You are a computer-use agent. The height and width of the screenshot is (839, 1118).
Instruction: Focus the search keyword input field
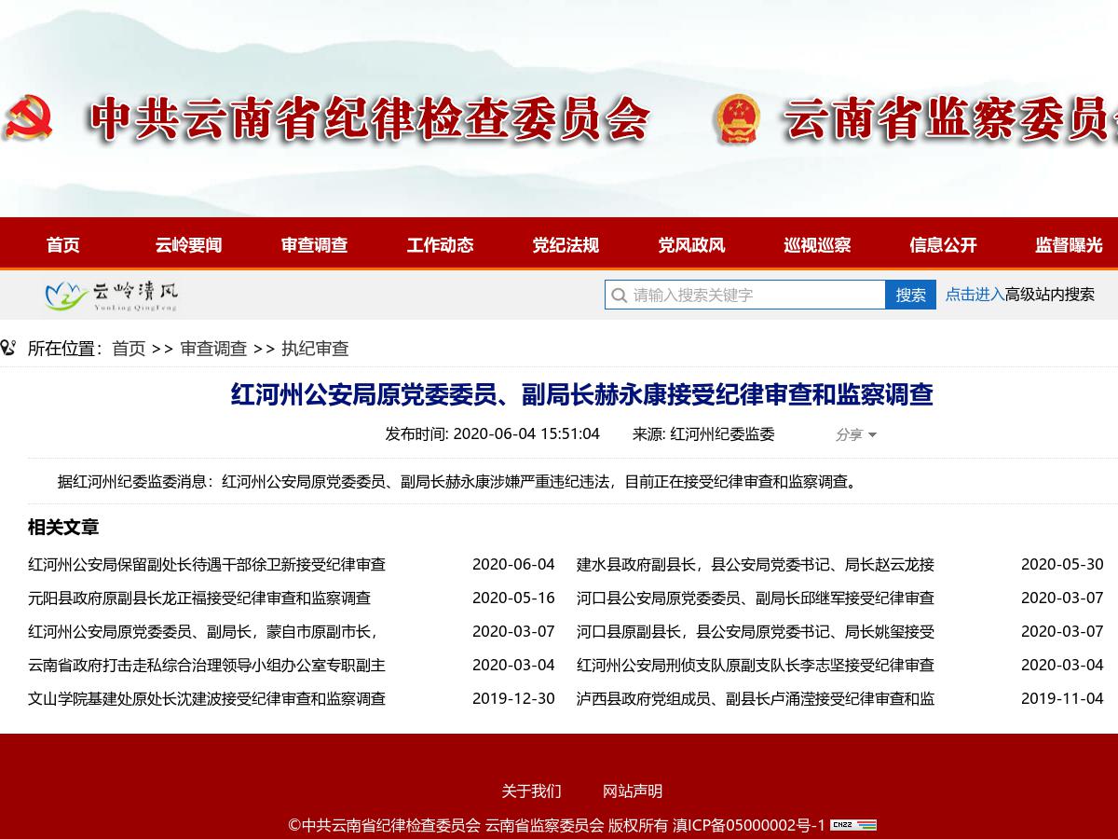point(755,296)
